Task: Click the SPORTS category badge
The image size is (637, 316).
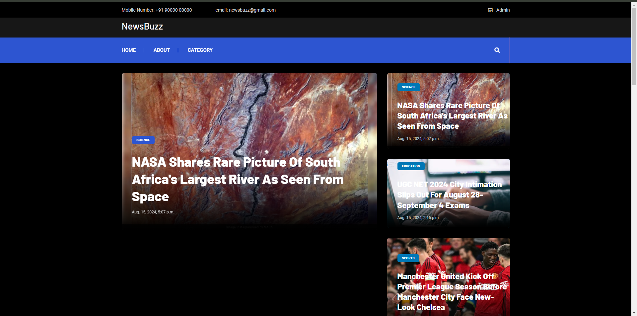Action: point(408,258)
